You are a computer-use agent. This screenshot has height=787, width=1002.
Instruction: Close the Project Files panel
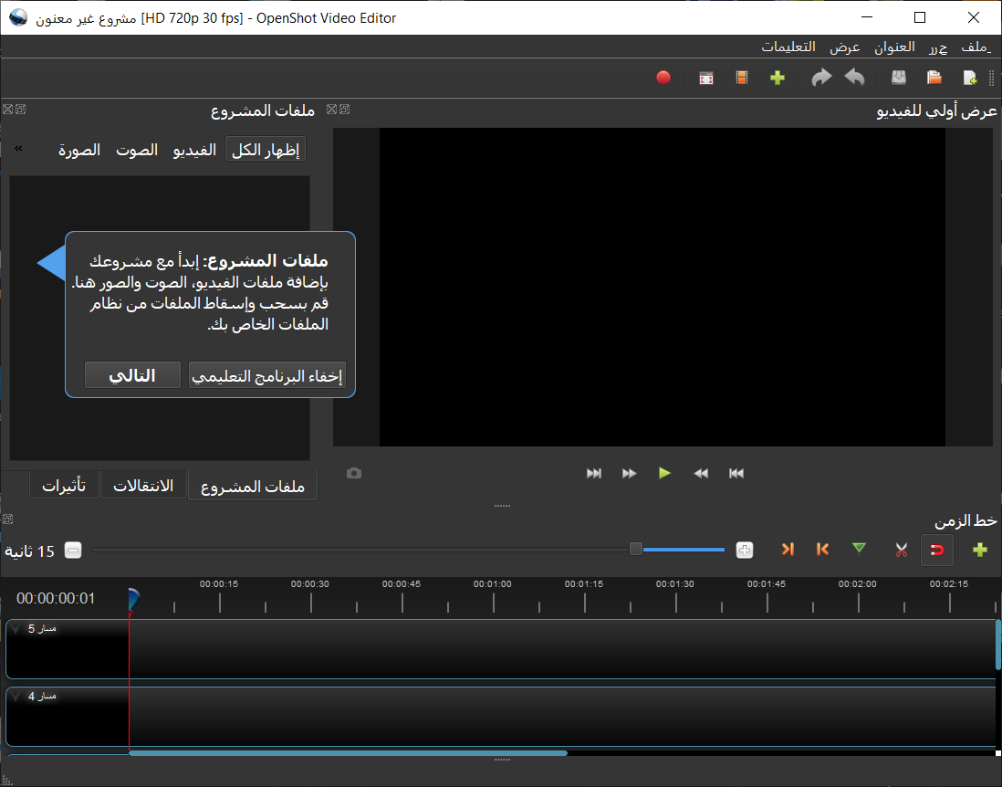pyautogui.click(x=7, y=110)
